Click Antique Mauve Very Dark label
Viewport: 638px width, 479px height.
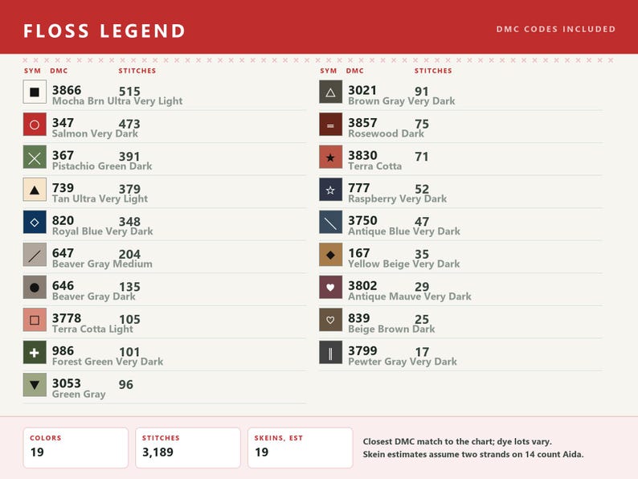[410, 297]
